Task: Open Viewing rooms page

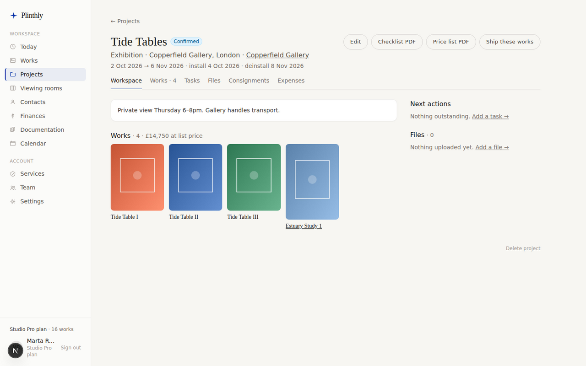Action: pyautogui.click(x=45, y=88)
